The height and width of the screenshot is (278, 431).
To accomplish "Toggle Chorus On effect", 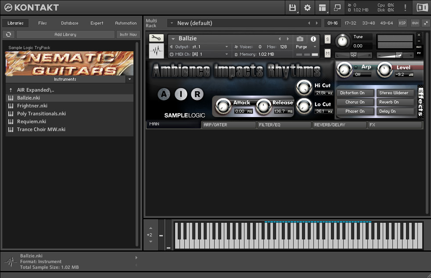I will (x=356, y=102).
